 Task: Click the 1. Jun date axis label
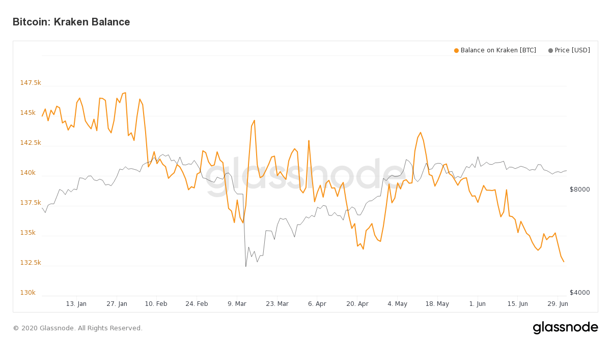[477, 304]
